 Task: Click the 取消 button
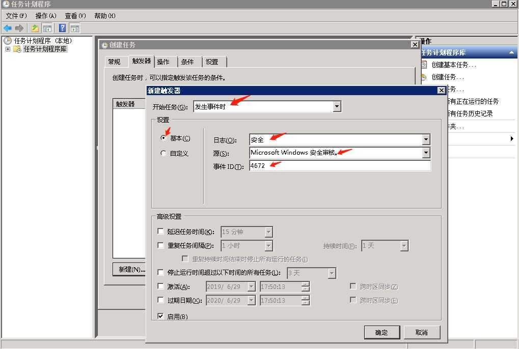[x=422, y=333]
